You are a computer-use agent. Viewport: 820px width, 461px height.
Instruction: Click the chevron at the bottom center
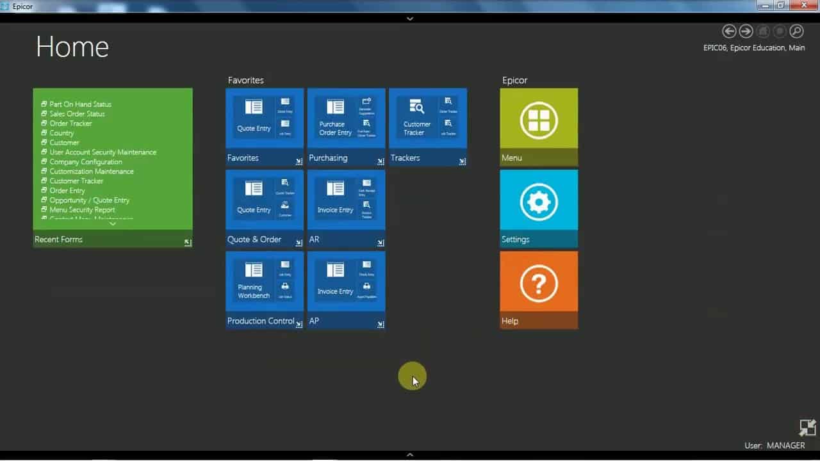coord(409,454)
